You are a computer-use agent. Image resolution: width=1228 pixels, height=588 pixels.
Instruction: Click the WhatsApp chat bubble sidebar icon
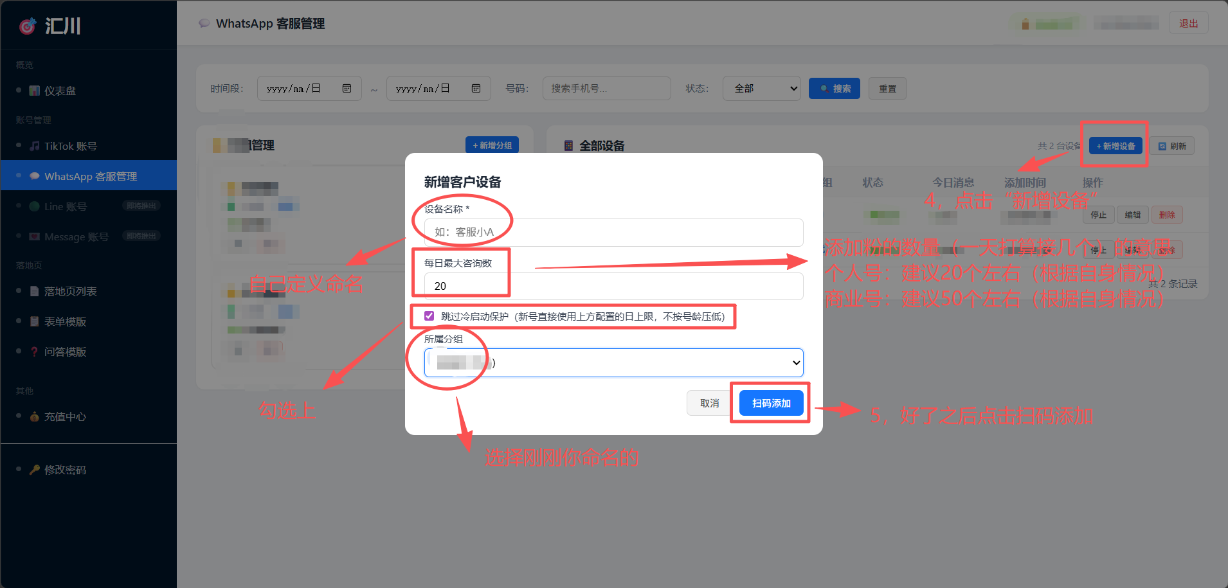pos(35,176)
